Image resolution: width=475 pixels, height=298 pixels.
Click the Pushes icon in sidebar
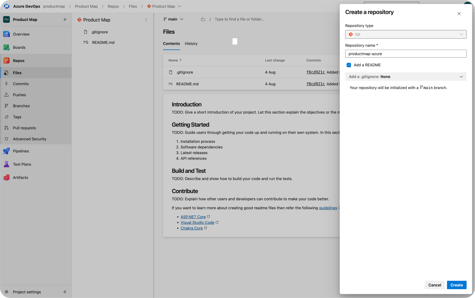(x=7, y=95)
